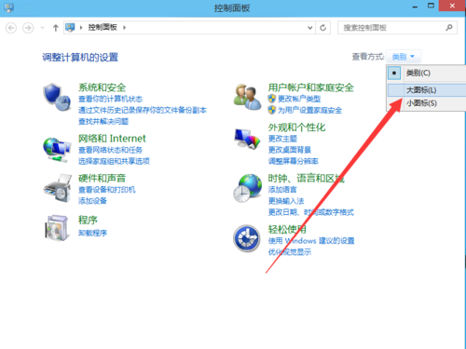The height and width of the screenshot is (349, 466).
Task: Open 卸载程序 link
Action: 92,233
